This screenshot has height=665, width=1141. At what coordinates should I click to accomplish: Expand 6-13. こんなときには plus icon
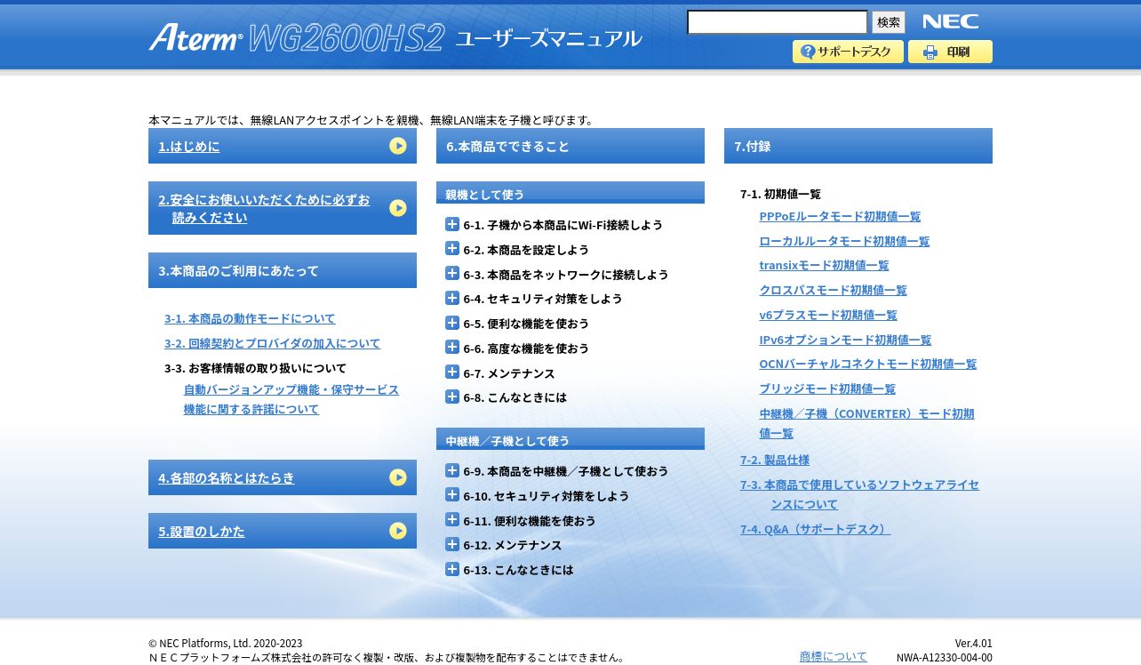(x=452, y=569)
